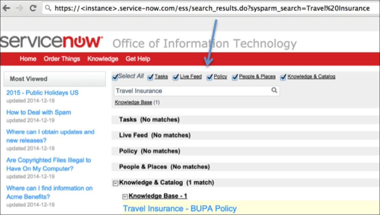Image resolution: width=380 pixels, height=215 pixels.
Task: Click the magnifier icon in address bar
Action: point(48,8)
